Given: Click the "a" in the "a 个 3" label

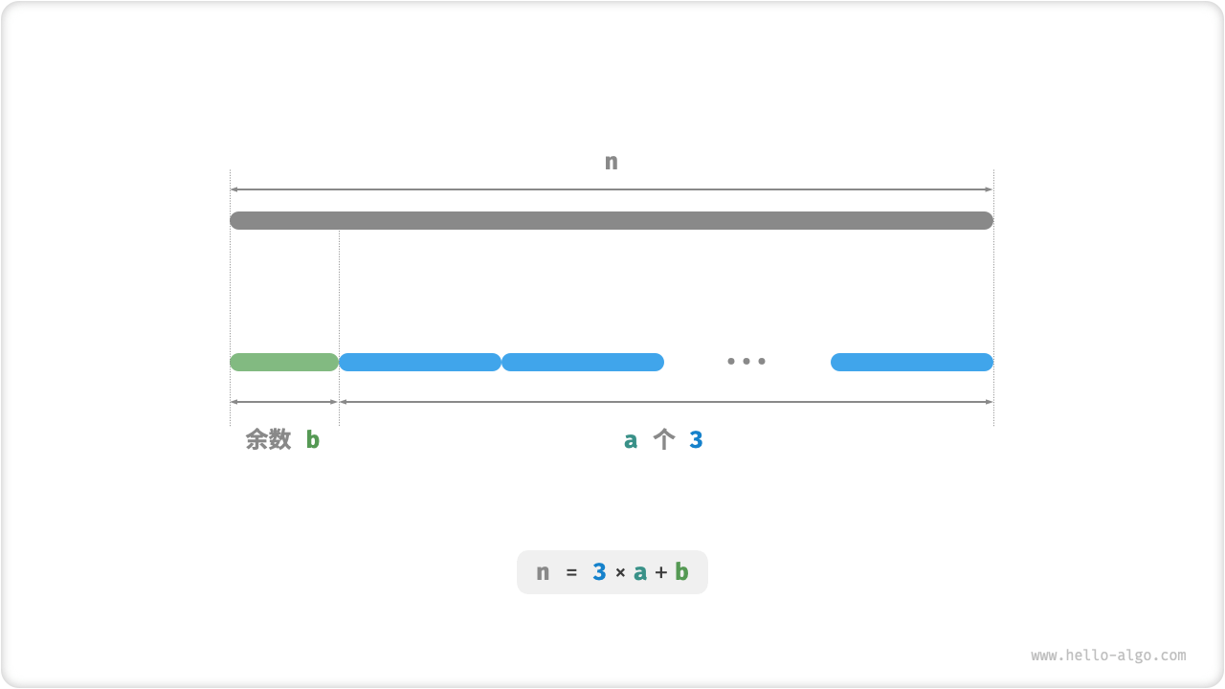Looking at the screenshot, I should (631, 439).
